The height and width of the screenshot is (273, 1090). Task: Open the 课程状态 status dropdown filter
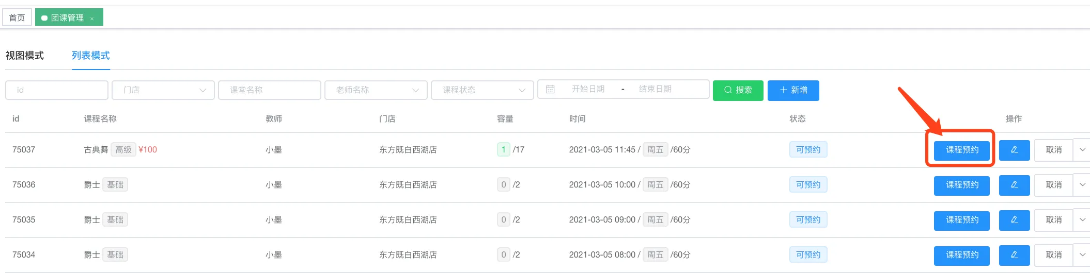click(x=482, y=90)
